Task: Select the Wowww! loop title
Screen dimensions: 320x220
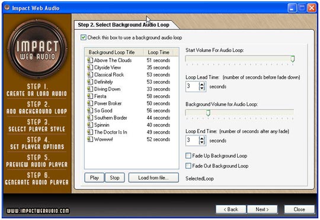Action: point(104,140)
